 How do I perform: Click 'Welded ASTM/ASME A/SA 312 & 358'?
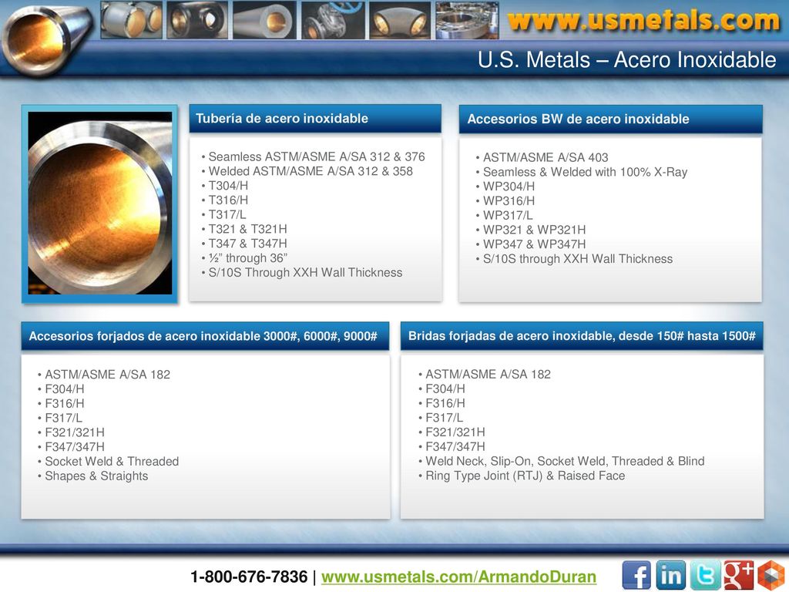[311, 171]
